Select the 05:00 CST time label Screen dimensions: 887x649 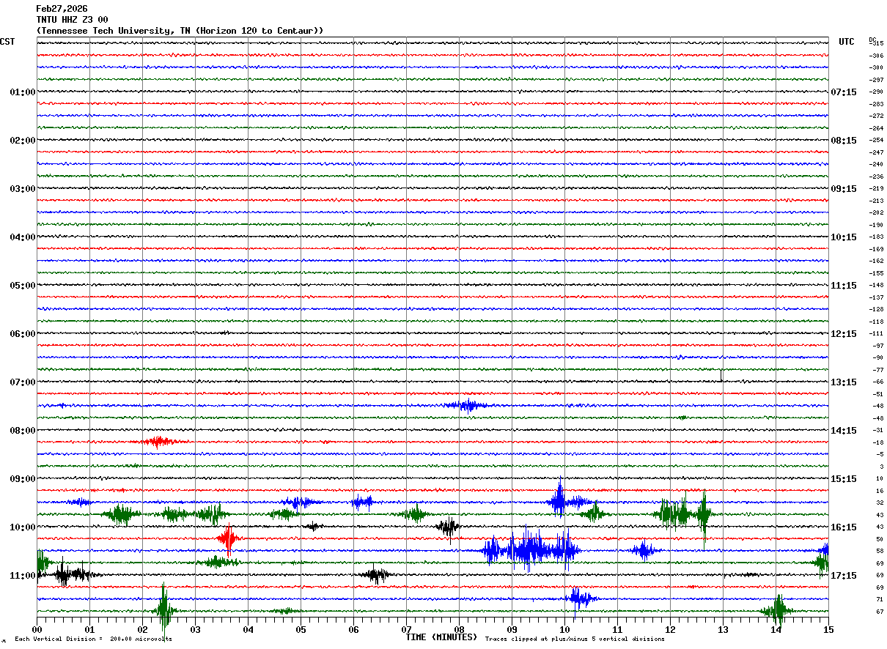[23, 286]
